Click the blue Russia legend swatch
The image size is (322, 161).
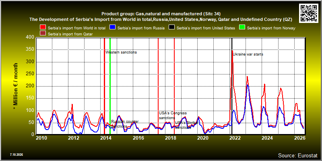[113, 27]
